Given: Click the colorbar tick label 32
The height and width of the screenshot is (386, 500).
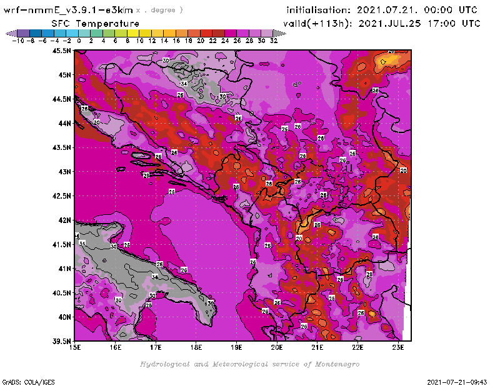Looking at the screenshot, I should pos(274,41).
